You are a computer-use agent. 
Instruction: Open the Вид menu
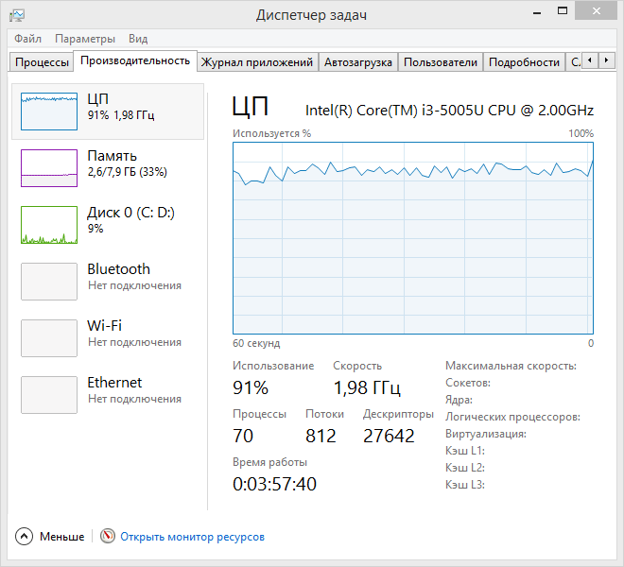(x=138, y=39)
